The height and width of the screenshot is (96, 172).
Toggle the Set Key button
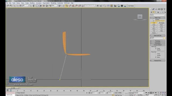click(x=131, y=95)
